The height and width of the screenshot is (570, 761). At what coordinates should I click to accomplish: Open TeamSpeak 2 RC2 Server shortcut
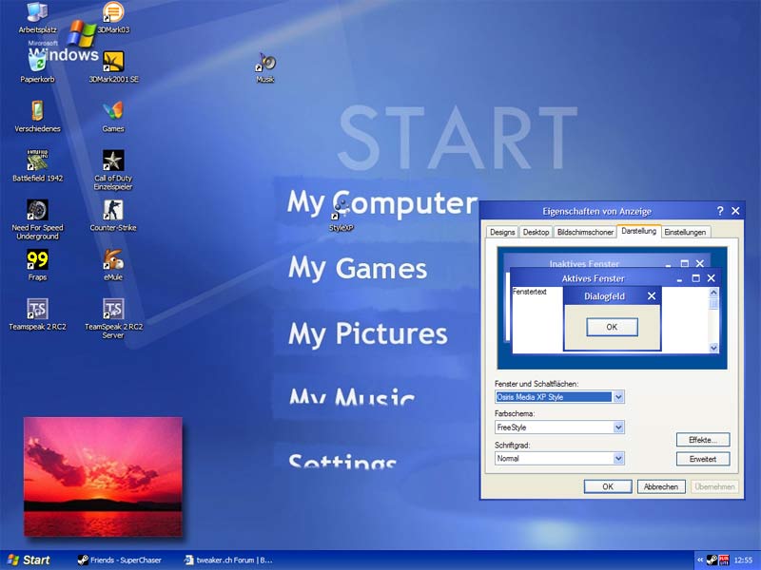pyautogui.click(x=113, y=310)
